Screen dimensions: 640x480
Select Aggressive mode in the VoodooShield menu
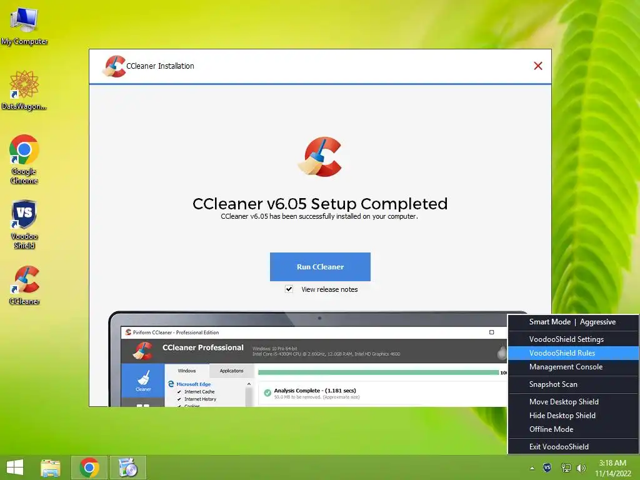click(x=597, y=322)
